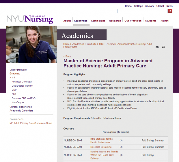This screenshot has height=162, width=179.
Task: Click "Fall, Spring" in NURSE-GN 2041 row
Action: (x=148, y=155)
